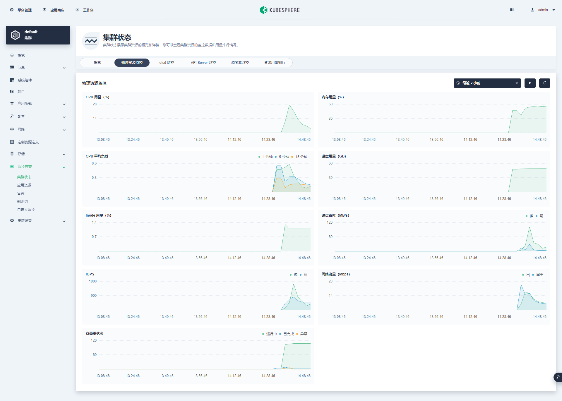The width and height of the screenshot is (562, 401).
Task: Toggle 运行中 series in 容器组状态 chart
Action: click(x=270, y=334)
